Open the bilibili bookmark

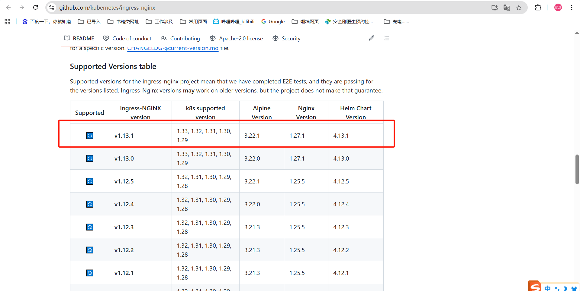click(234, 21)
